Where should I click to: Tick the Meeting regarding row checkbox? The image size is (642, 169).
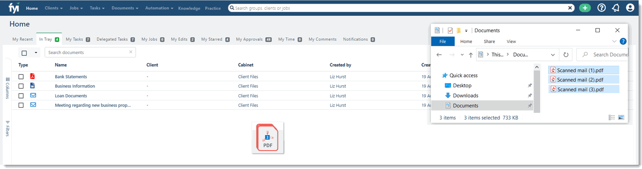coord(21,105)
